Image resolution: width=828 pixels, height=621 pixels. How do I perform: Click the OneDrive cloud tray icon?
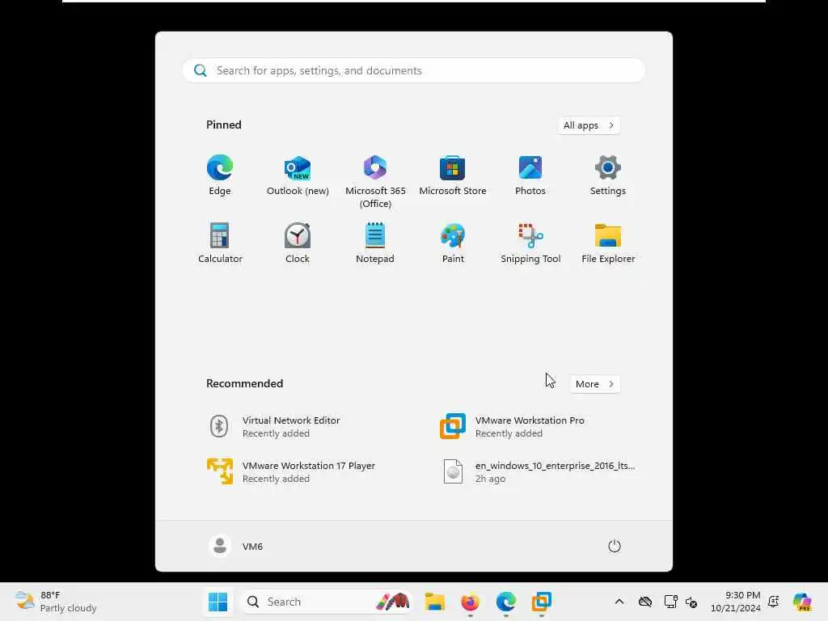tap(645, 602)
